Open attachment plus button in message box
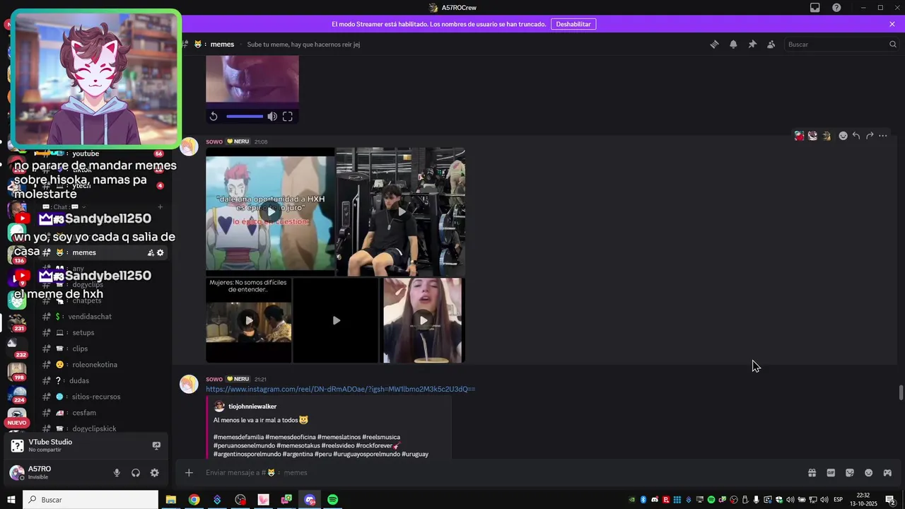The image size is (905, 509). pyautogui.click(x=189, y=472)
